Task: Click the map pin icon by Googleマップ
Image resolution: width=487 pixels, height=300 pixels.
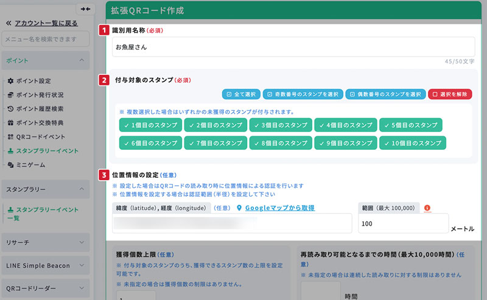Action: (239, 208)
